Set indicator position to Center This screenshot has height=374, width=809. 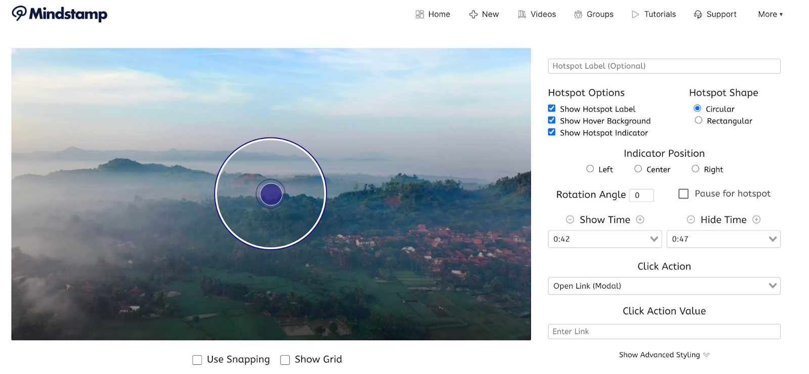pyautogui.click(x=638, y=169)
